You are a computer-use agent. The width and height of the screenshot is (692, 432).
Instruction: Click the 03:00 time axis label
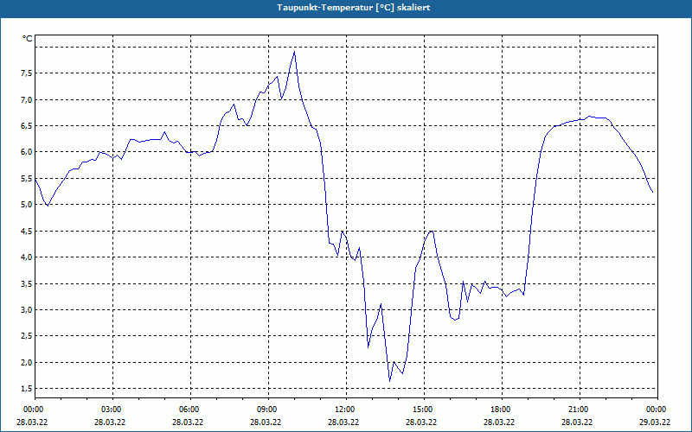113,410
